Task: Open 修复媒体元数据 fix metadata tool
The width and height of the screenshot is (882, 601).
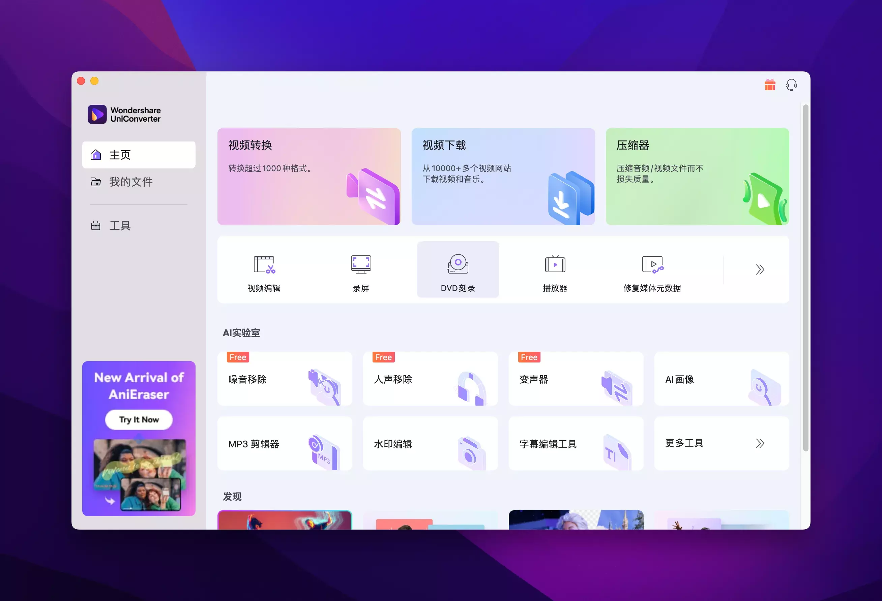Action: coord(652,270)
